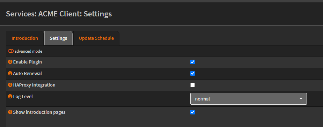Uncheck the Enable Plugin checkbox
This screenshot has width=323, height=127.
[x=193, y=62]
